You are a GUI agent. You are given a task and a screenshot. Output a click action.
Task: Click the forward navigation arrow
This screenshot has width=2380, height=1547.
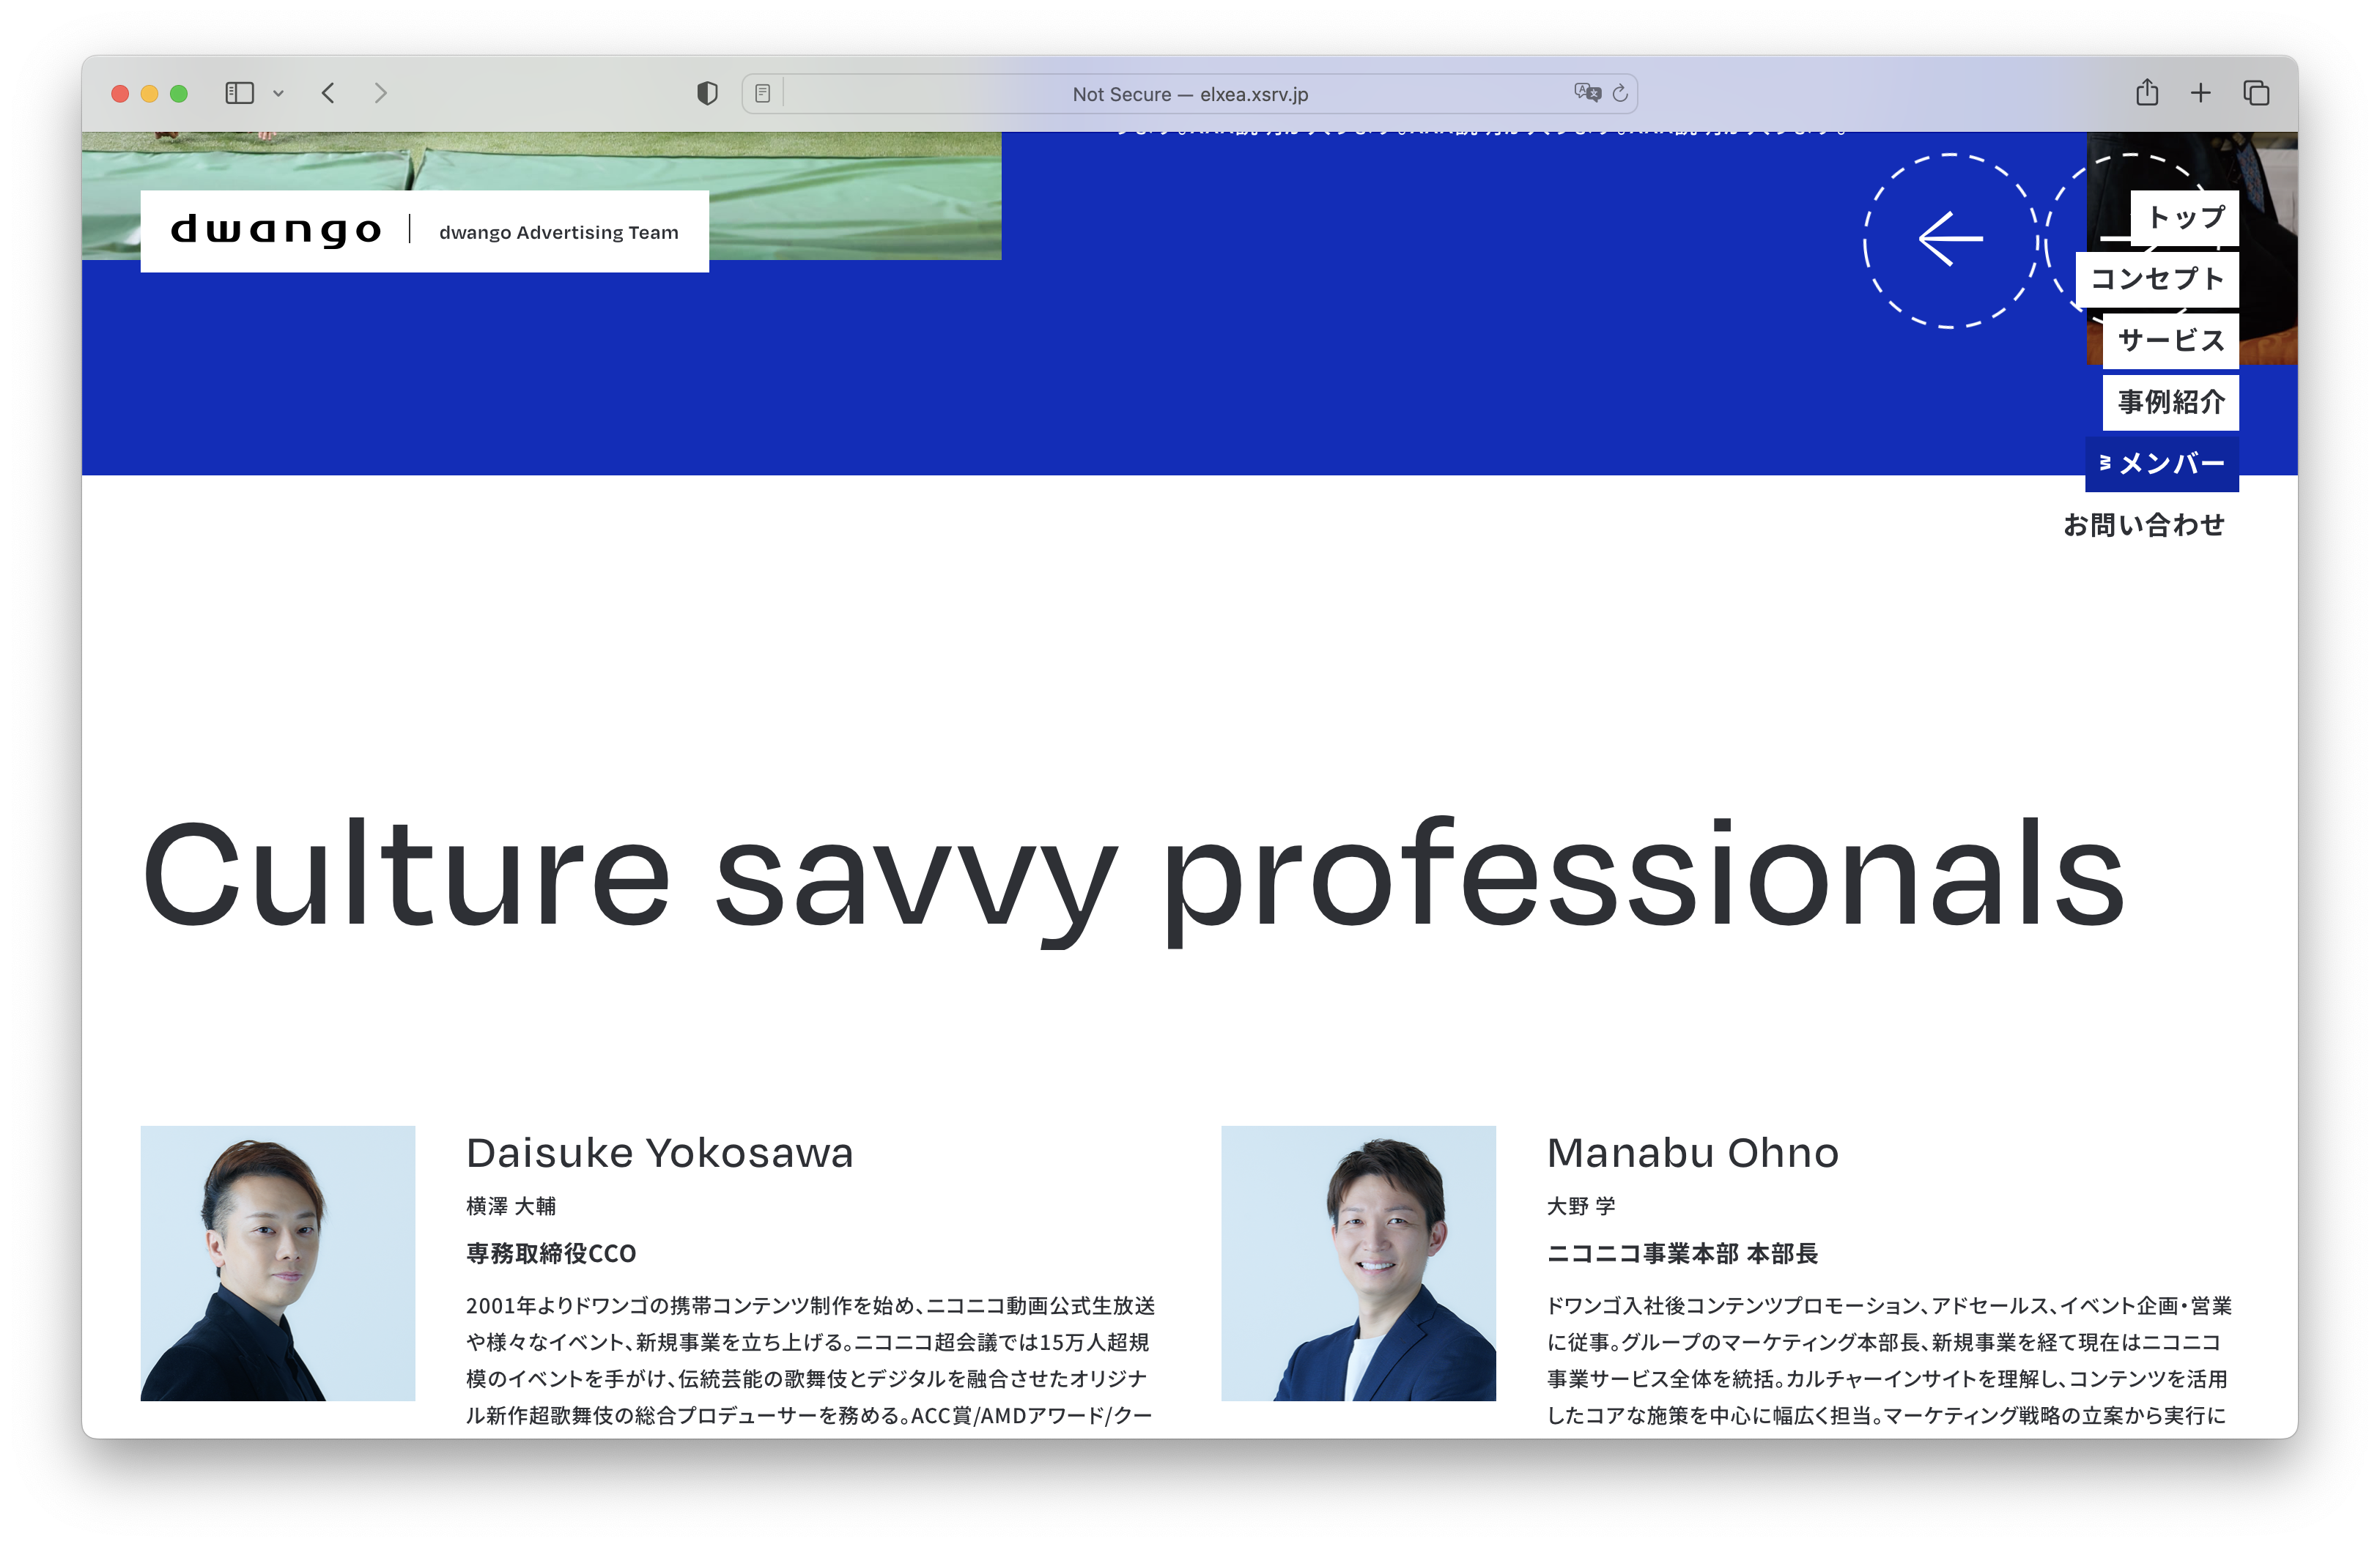[x=380, y=93]
